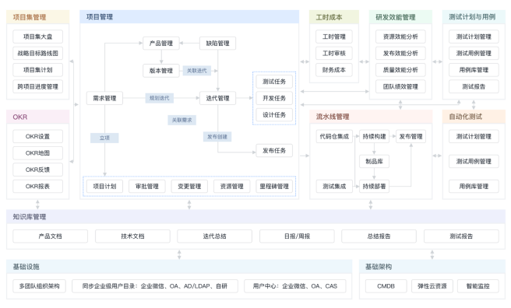Select the 制品库 box
Screen dimensions: 511x308
click(374, 161)
